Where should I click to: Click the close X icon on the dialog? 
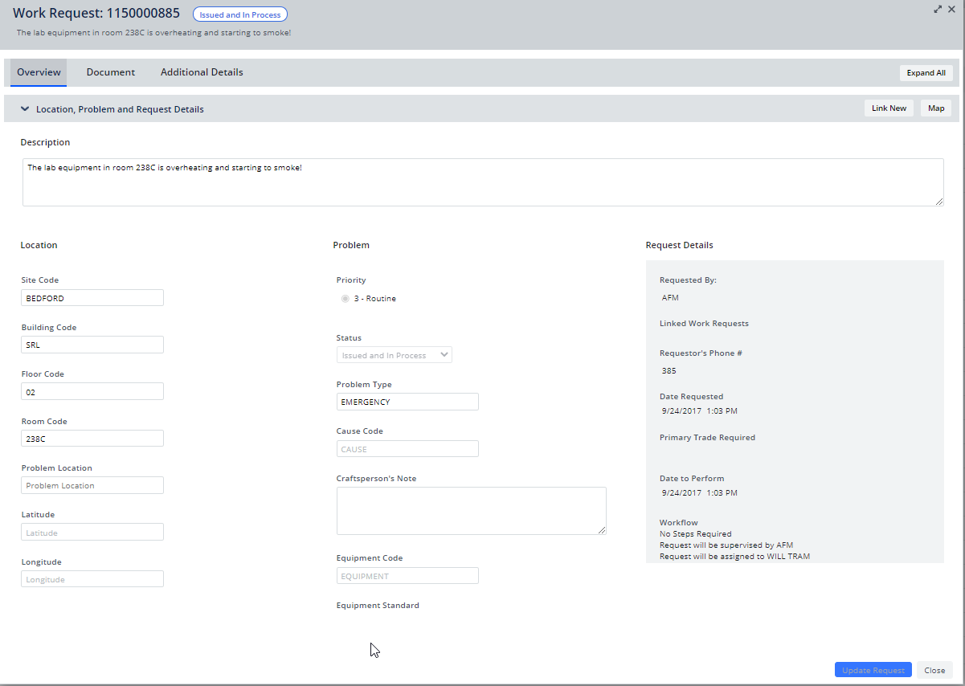click(951, 9)
